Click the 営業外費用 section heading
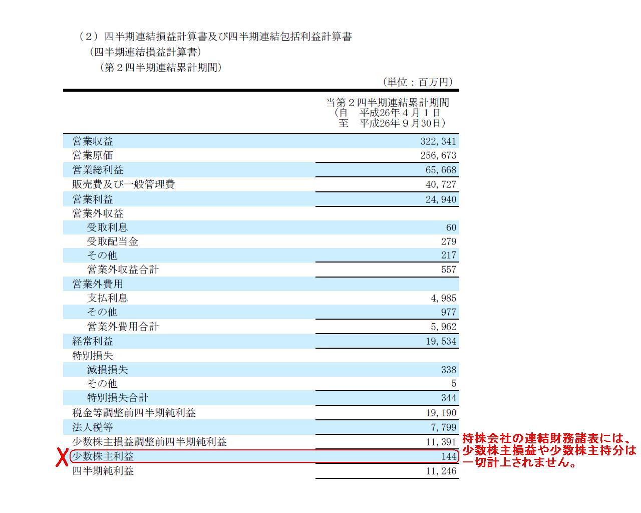Screen dimensions: 641x513 click(x=98, y=284)
